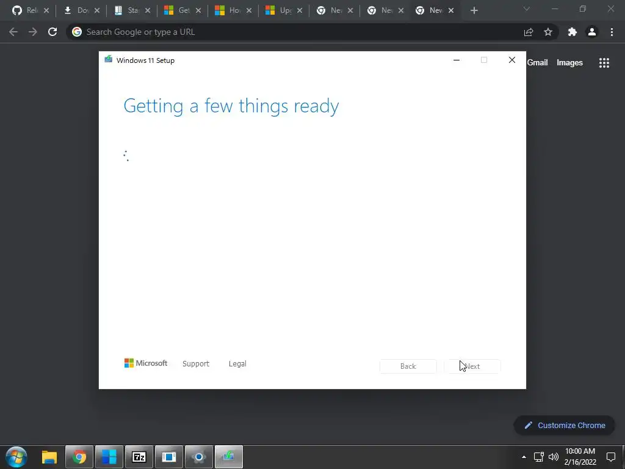
Task: Open the Google Images link
Action: point(569,63)
